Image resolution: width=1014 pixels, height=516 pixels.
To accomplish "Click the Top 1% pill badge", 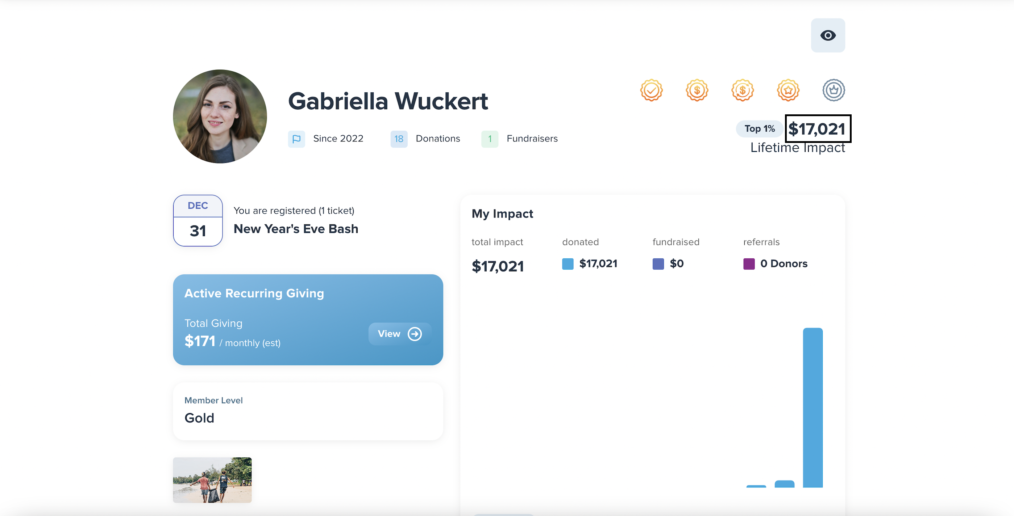I will point(759,129).
